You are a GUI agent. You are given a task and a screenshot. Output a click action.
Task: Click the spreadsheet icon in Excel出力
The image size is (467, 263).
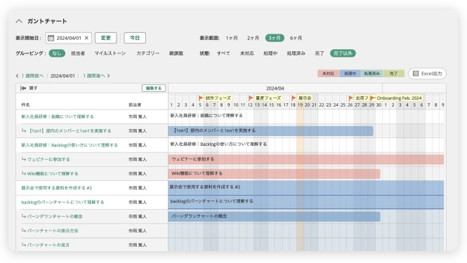tap(416, 74)
